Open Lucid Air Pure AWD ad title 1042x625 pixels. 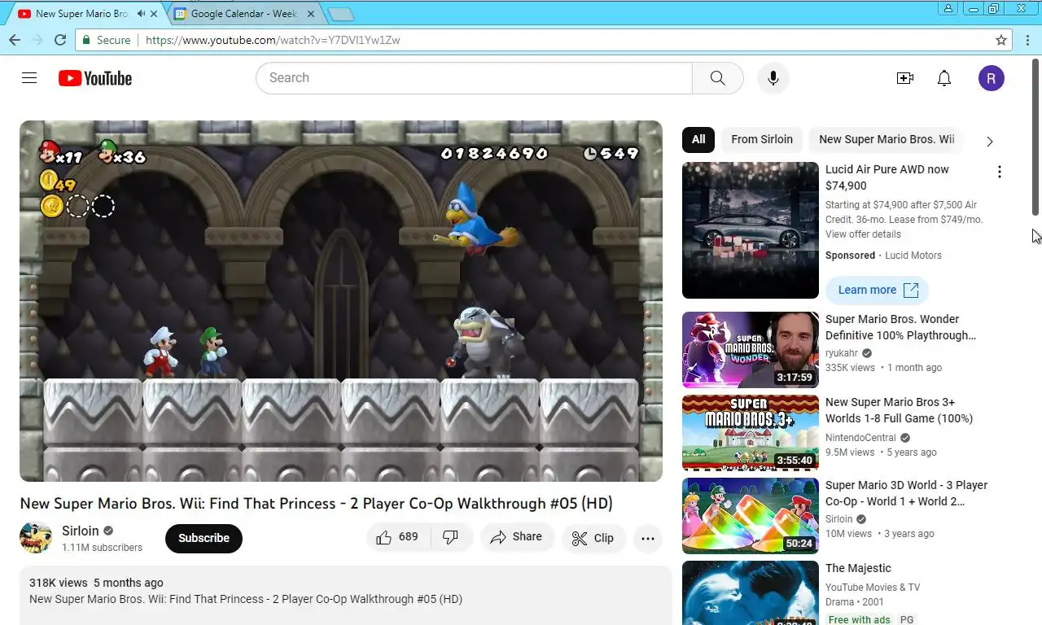(887, 177)
